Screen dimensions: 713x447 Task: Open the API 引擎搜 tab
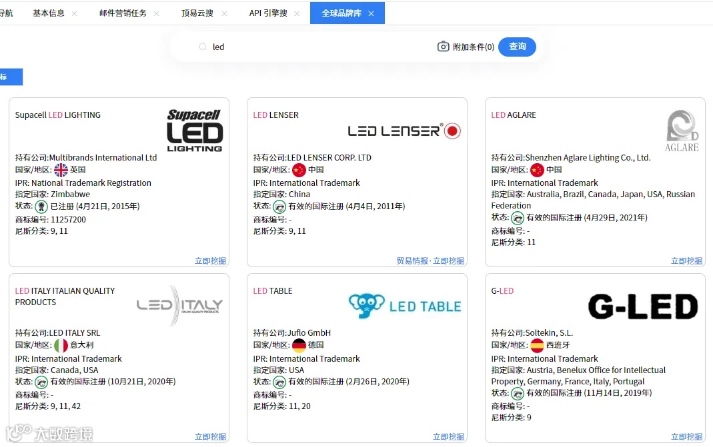pyautogui.click(x=268, y=13)
